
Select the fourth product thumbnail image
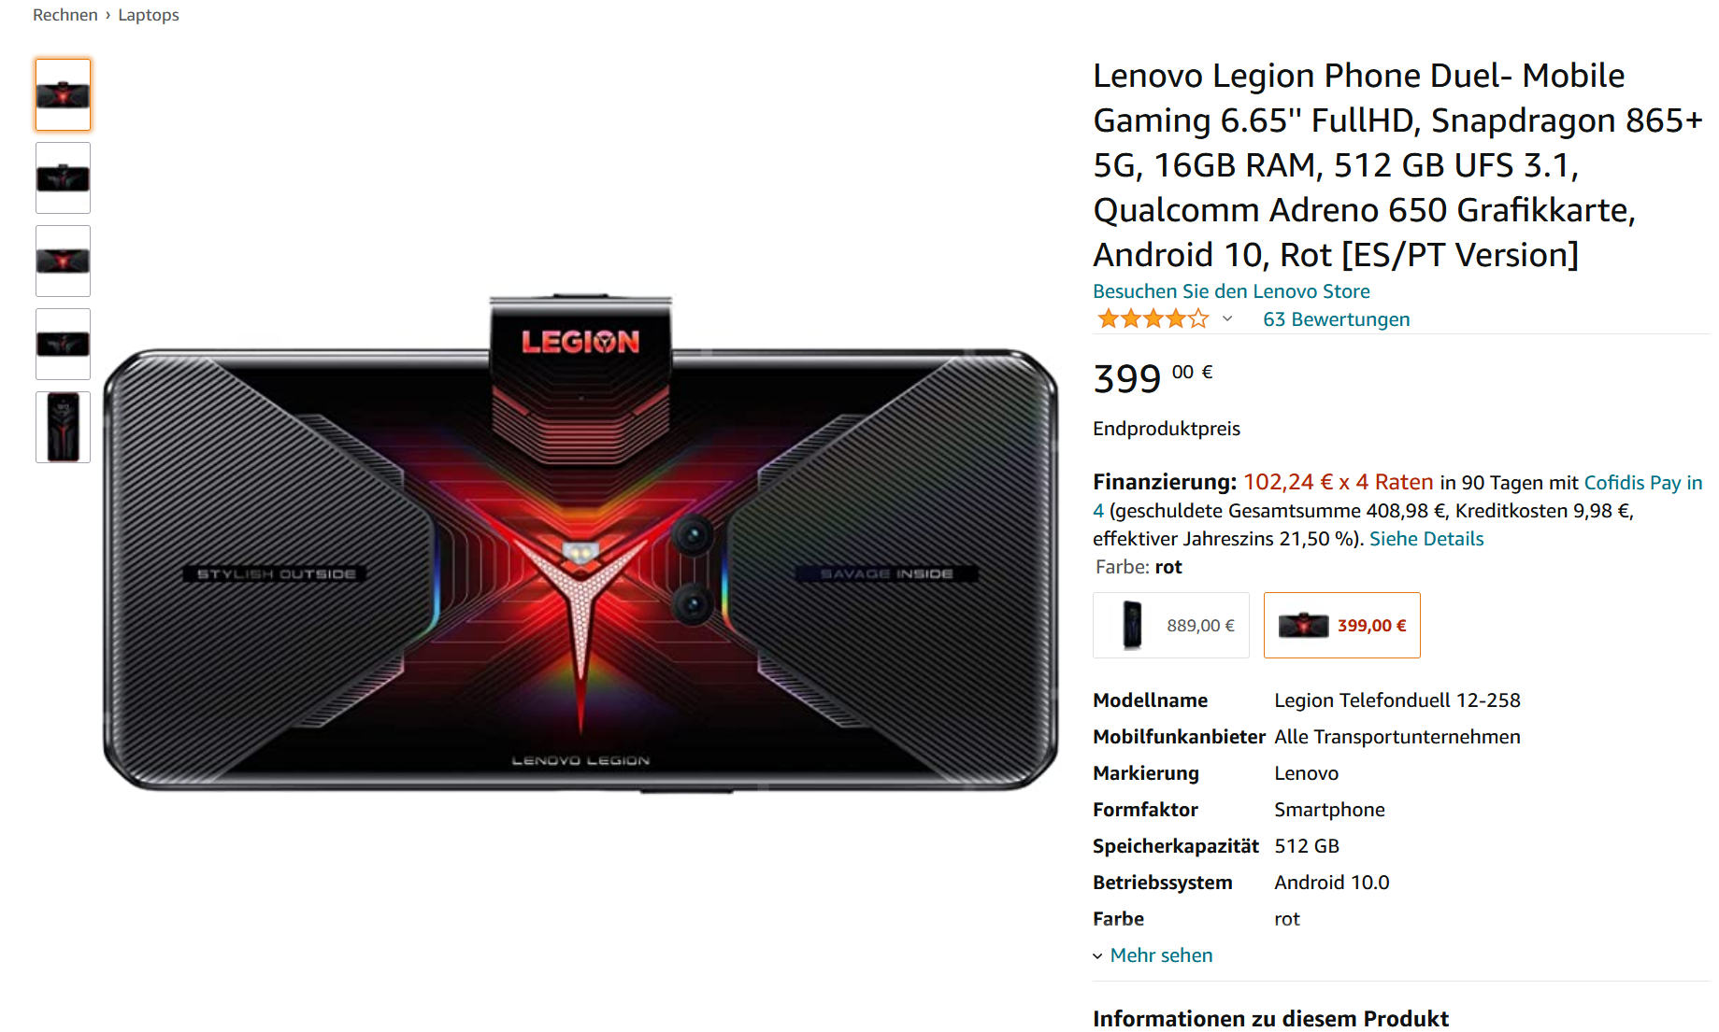[63, 344]
